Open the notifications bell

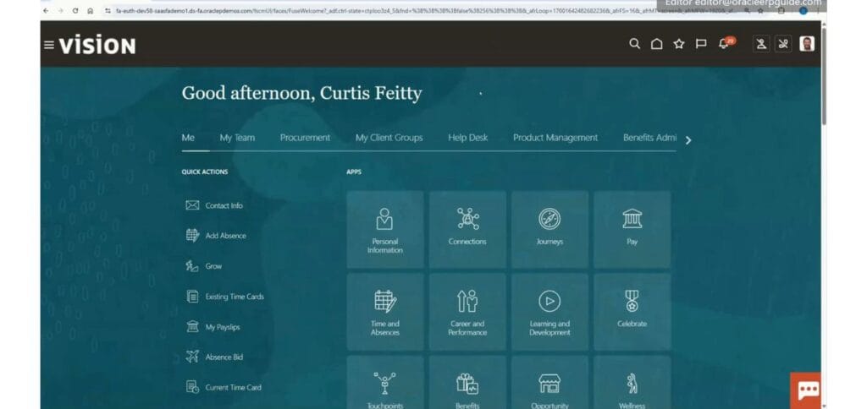[x=726, y=44]
